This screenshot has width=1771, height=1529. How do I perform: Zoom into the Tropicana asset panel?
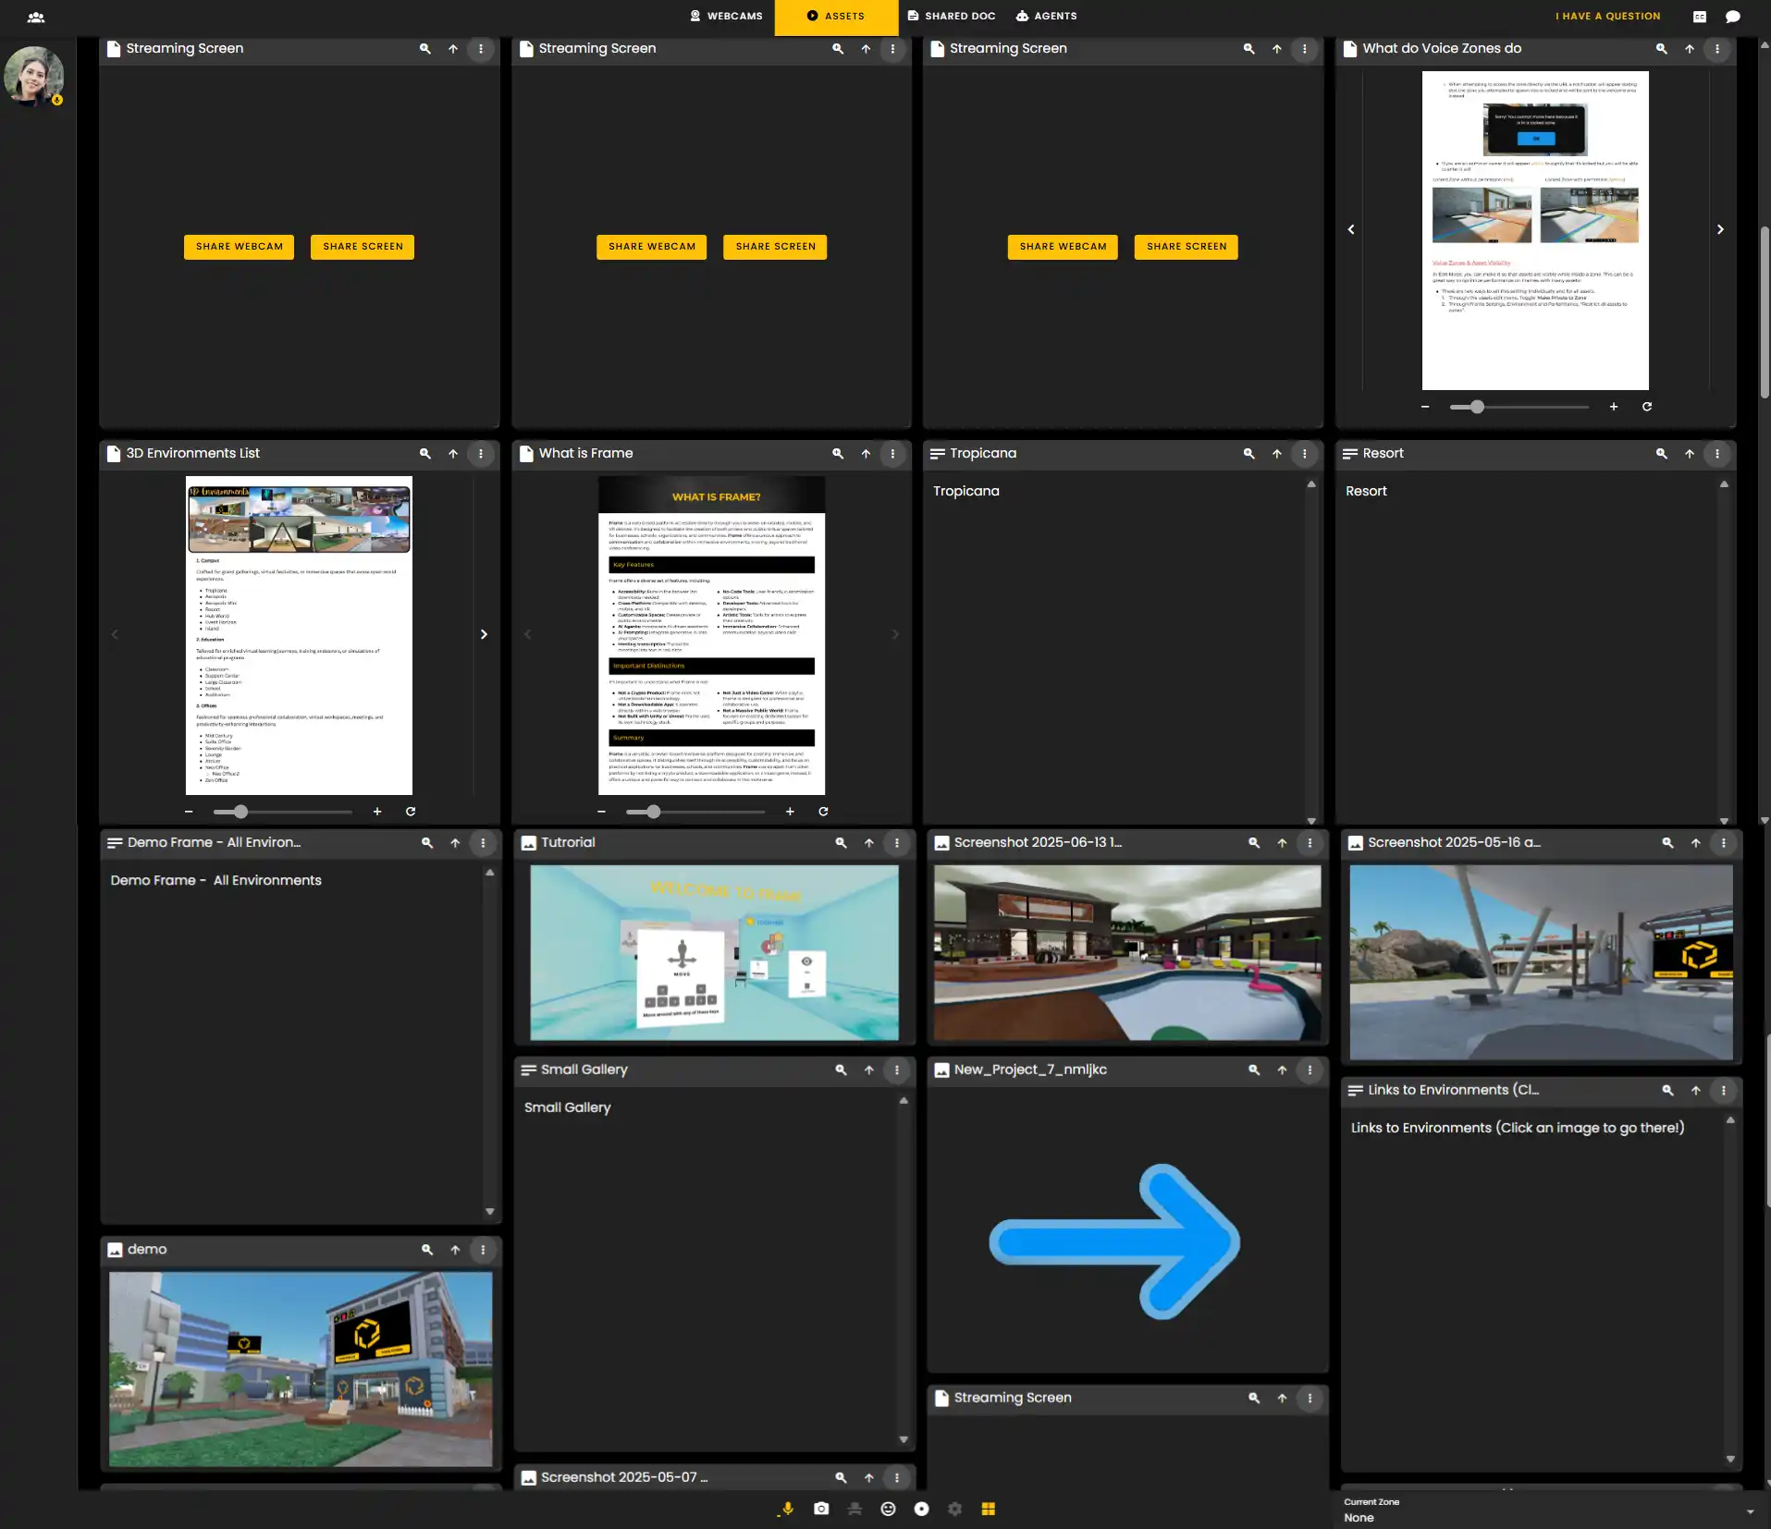[x=1248, y=454]
